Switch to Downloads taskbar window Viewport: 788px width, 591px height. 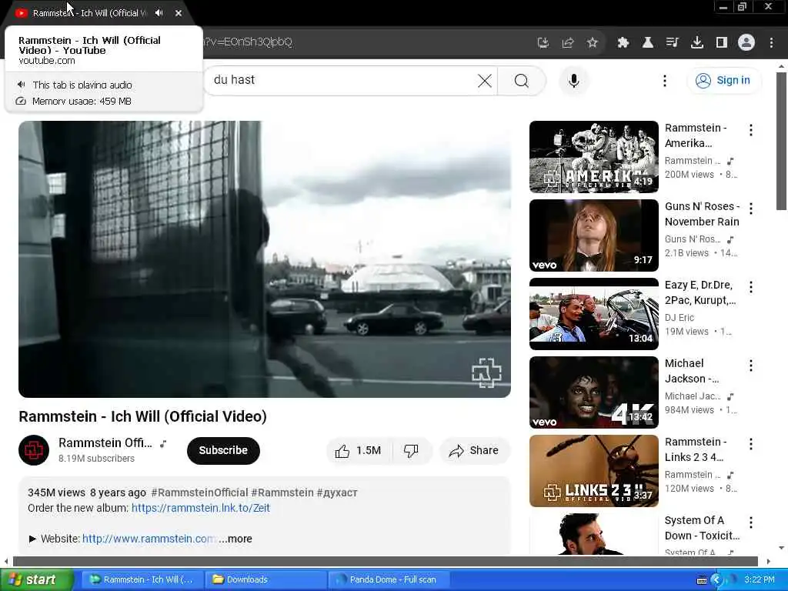265,580
